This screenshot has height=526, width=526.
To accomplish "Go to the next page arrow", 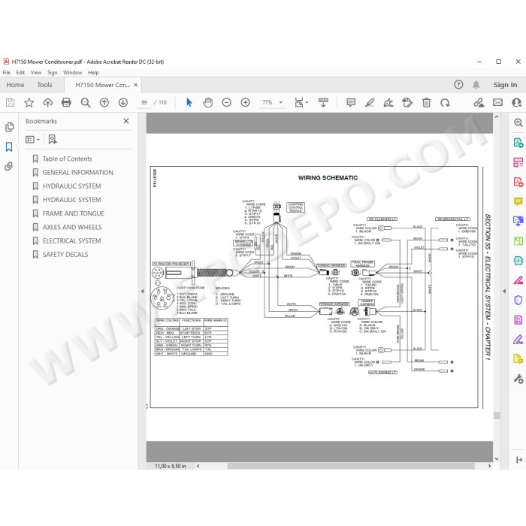I will click(123, 102).
